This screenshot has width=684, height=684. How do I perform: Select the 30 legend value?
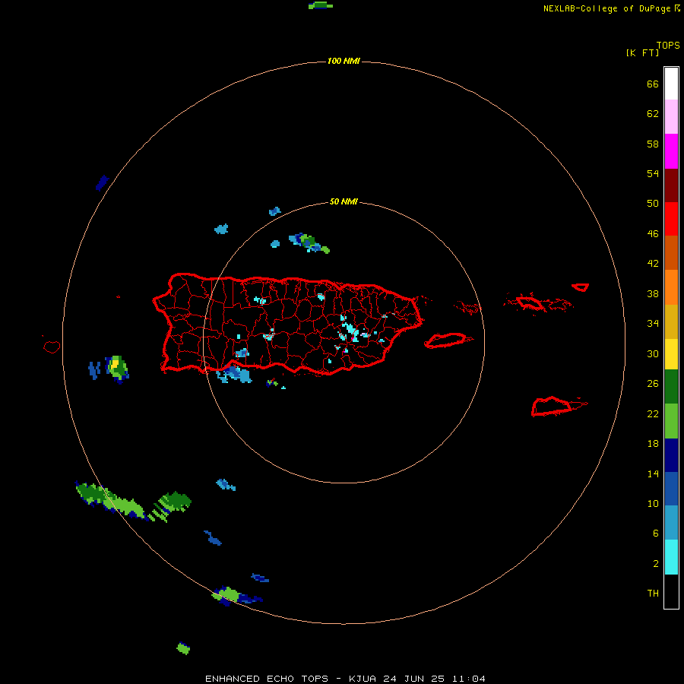pyautogui.click(x=653, y=353)
